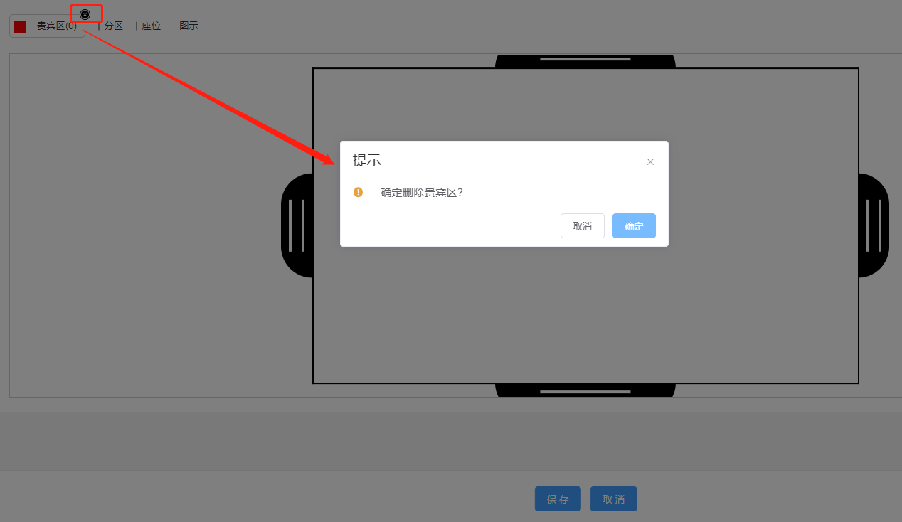Select the 贵宾区(0) zone tag
Screen dimensions: 902x522
[x=56, y=26]
